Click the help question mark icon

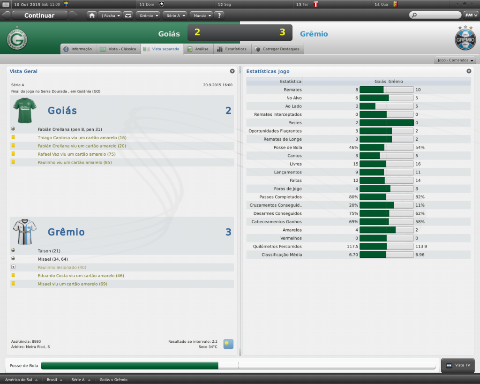218,15
